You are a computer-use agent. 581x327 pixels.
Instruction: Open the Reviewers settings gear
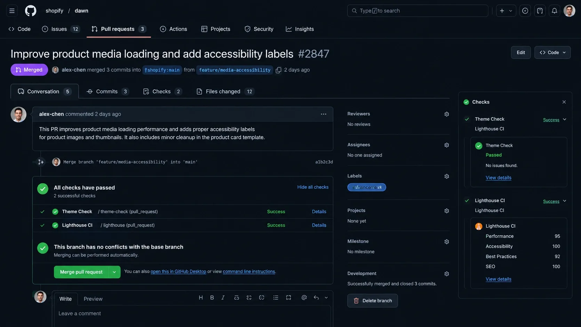pos(447,114)
